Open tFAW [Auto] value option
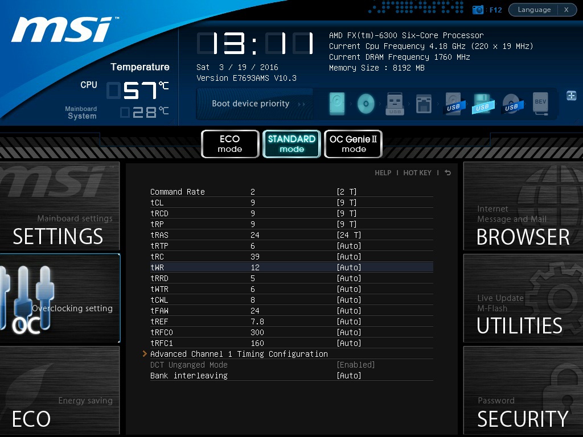 click(x=349, y=310)
